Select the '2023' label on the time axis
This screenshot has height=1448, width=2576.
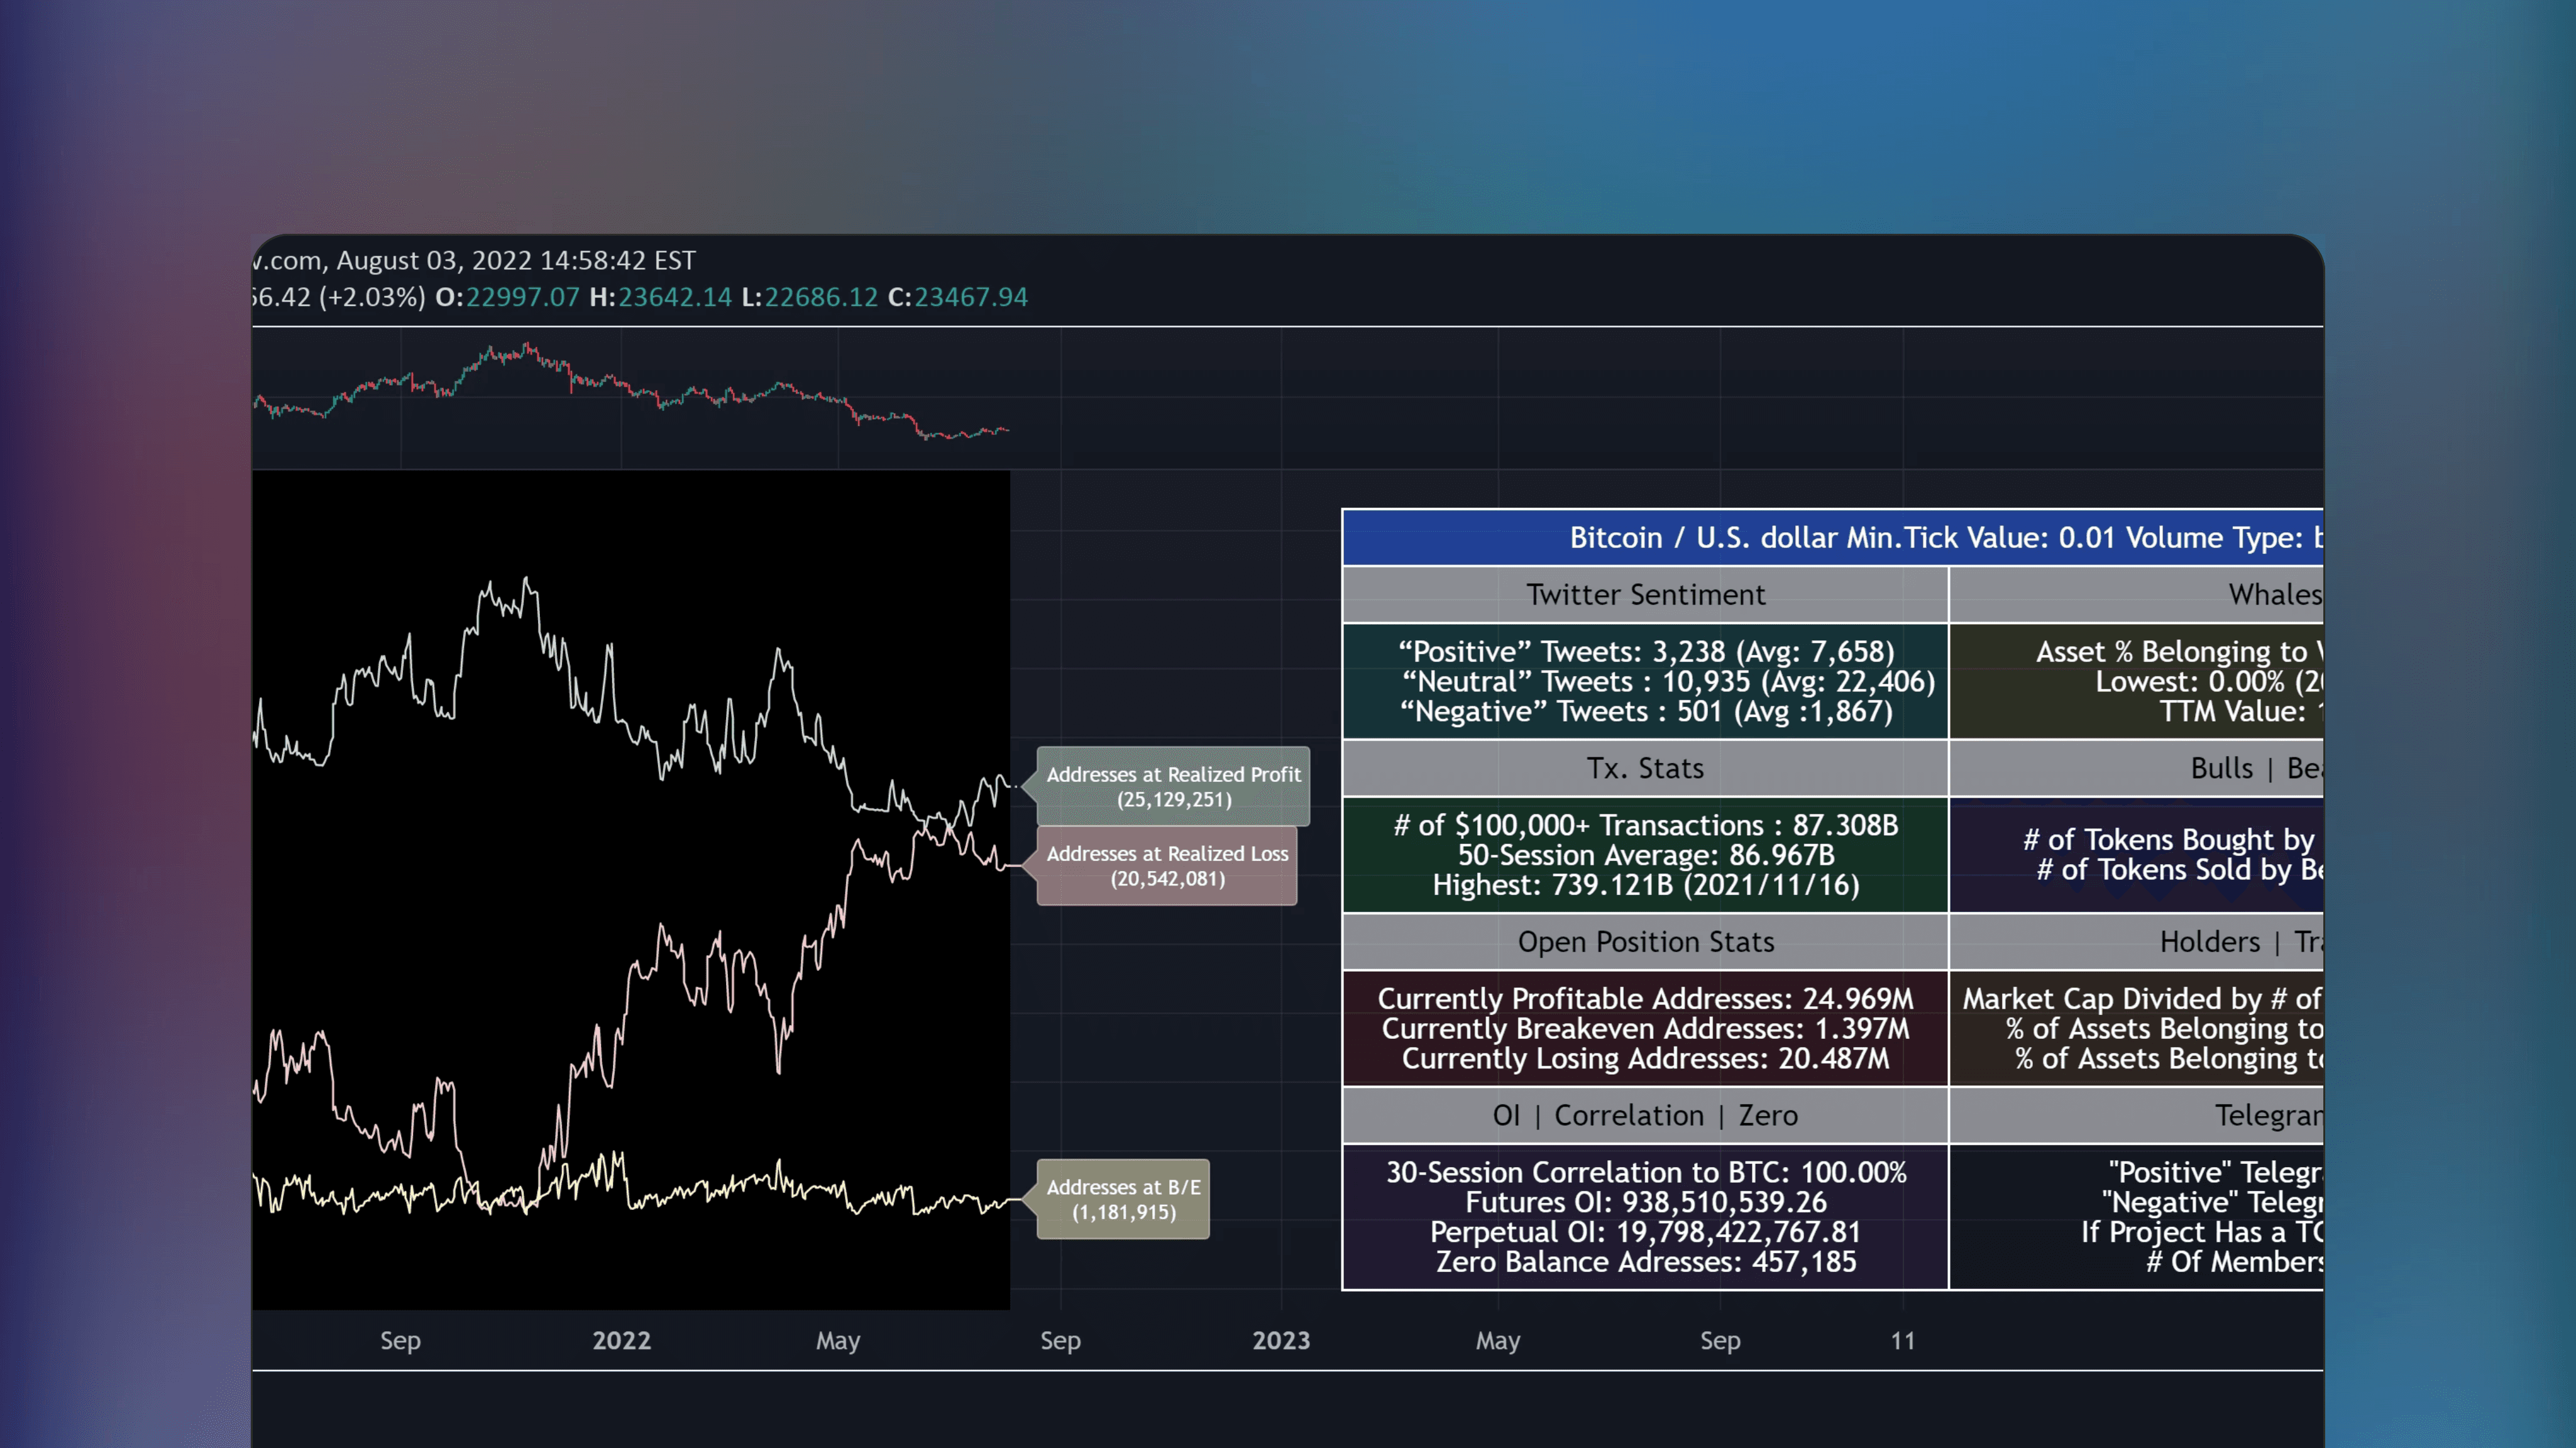(1282, 1340)
